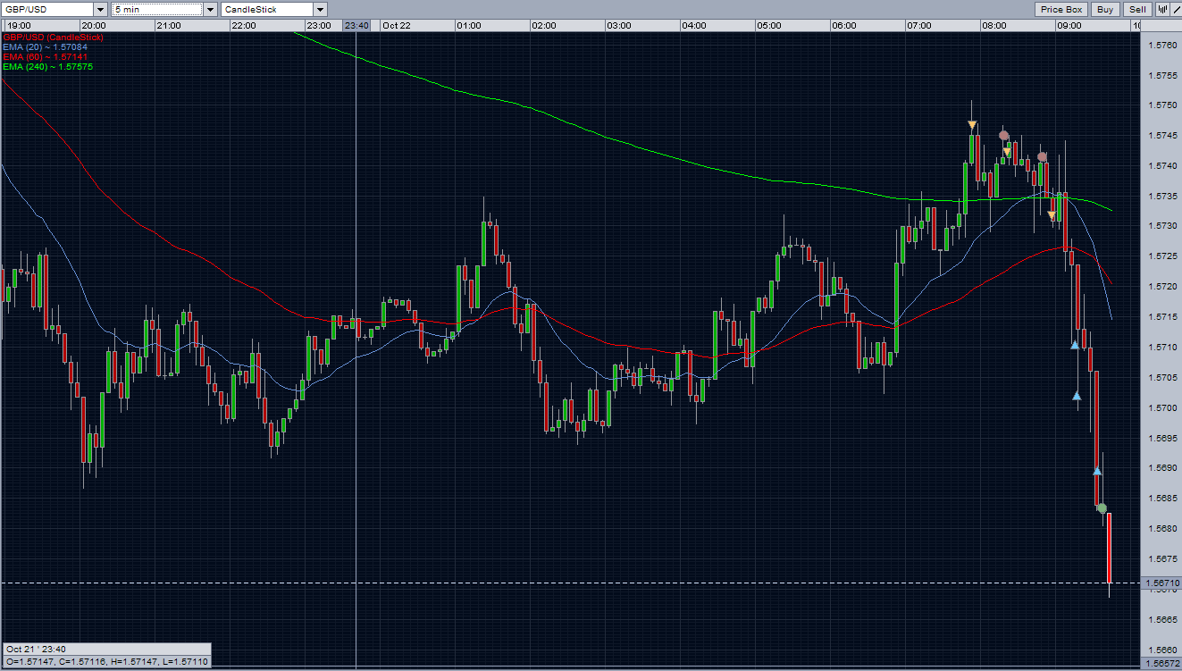Select the EMA (240) ~ 1.57575 legend entry
The height and width of the screenshot is (671, 1182).
tap(47, 67)
